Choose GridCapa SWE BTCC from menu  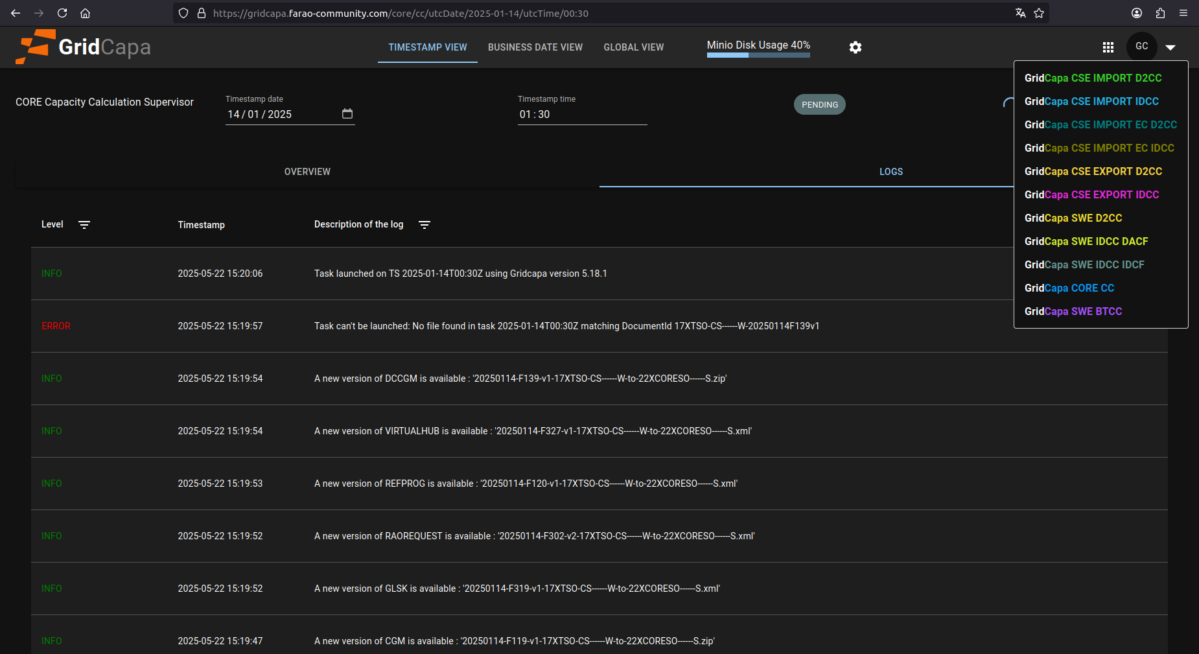1073,311
